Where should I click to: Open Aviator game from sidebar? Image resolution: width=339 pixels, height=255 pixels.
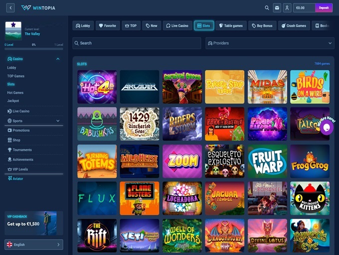pyautogui.click(x=17, y=178)
